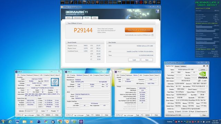
Task: Open Google Chrome from taskbar
Action: [x=60, y=122]
